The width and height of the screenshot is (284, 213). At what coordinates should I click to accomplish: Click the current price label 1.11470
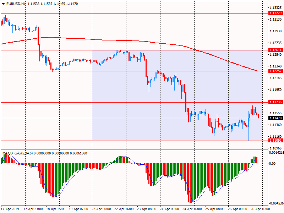(275, 118)
